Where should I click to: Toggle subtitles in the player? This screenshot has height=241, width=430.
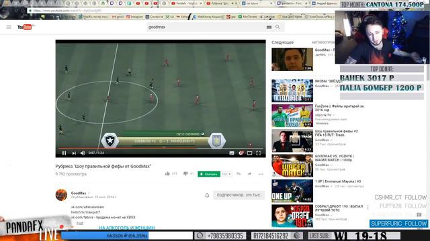pyautogui.click(x=232, y=153)
